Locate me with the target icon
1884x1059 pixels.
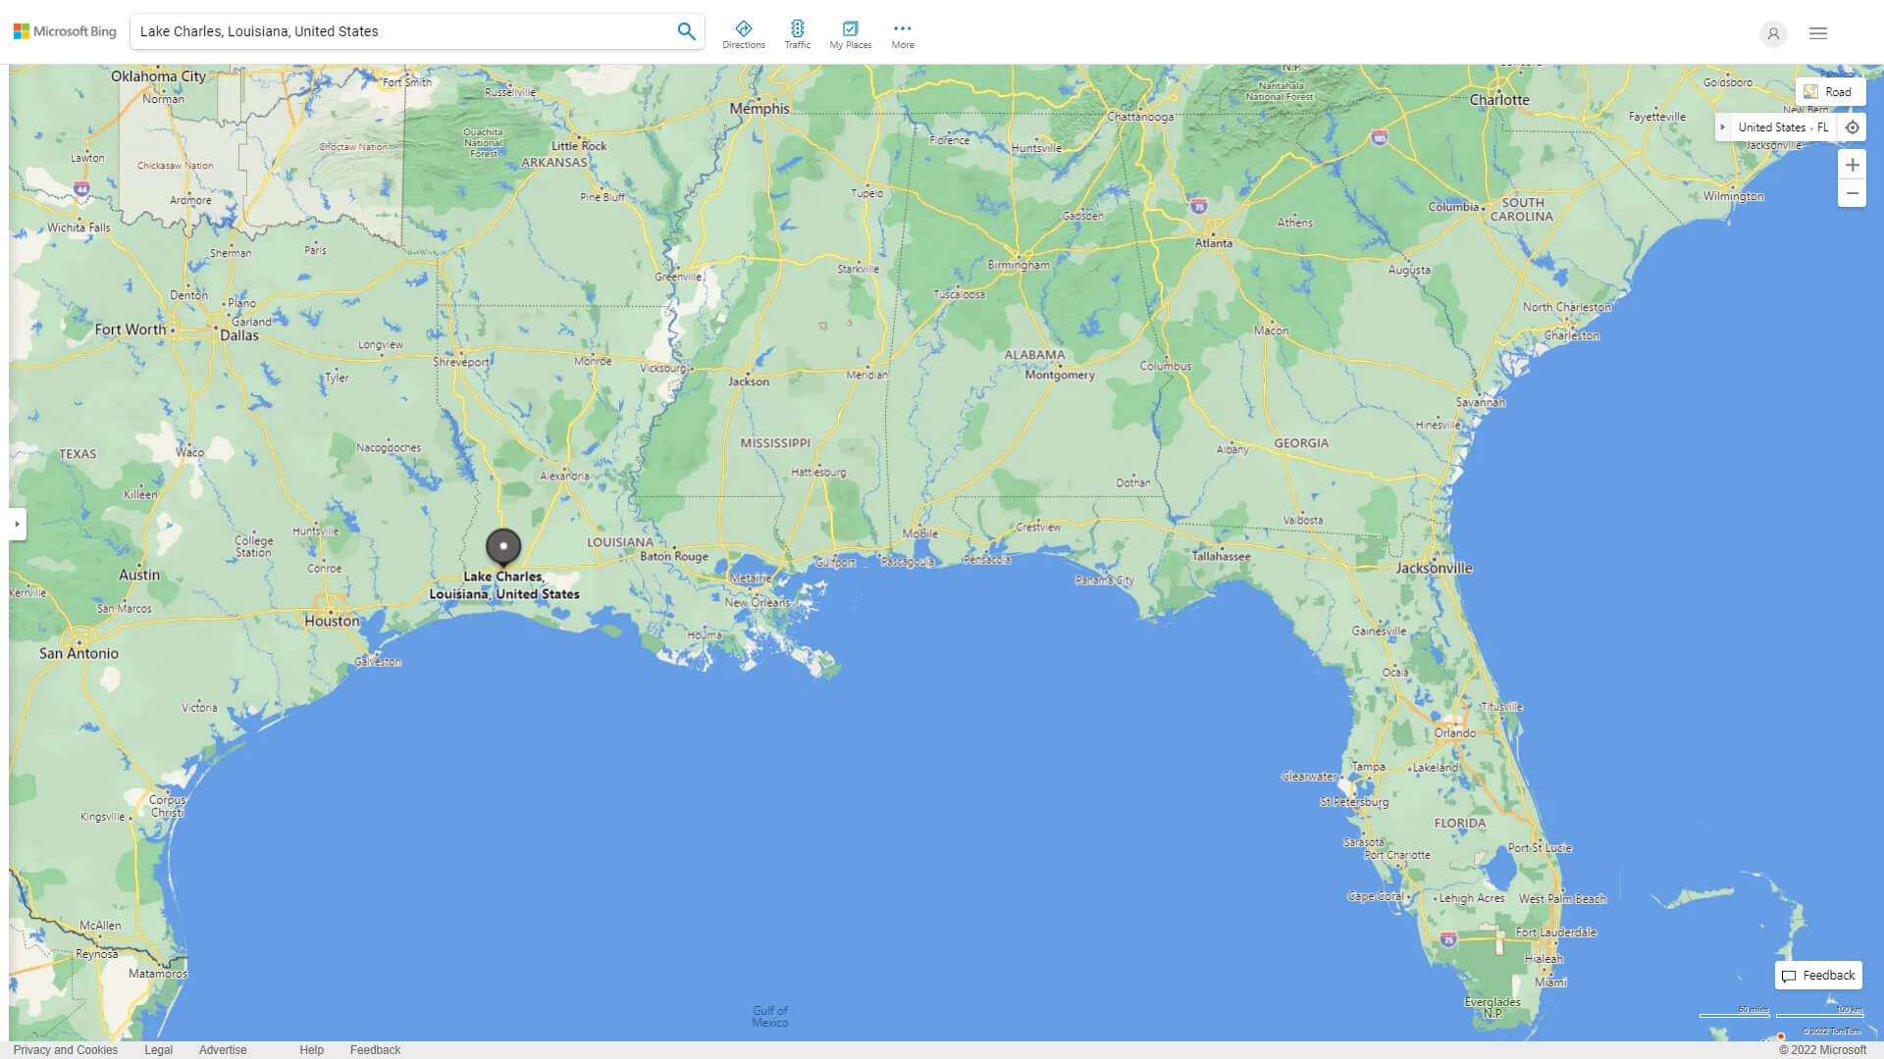coord(1852,127)
